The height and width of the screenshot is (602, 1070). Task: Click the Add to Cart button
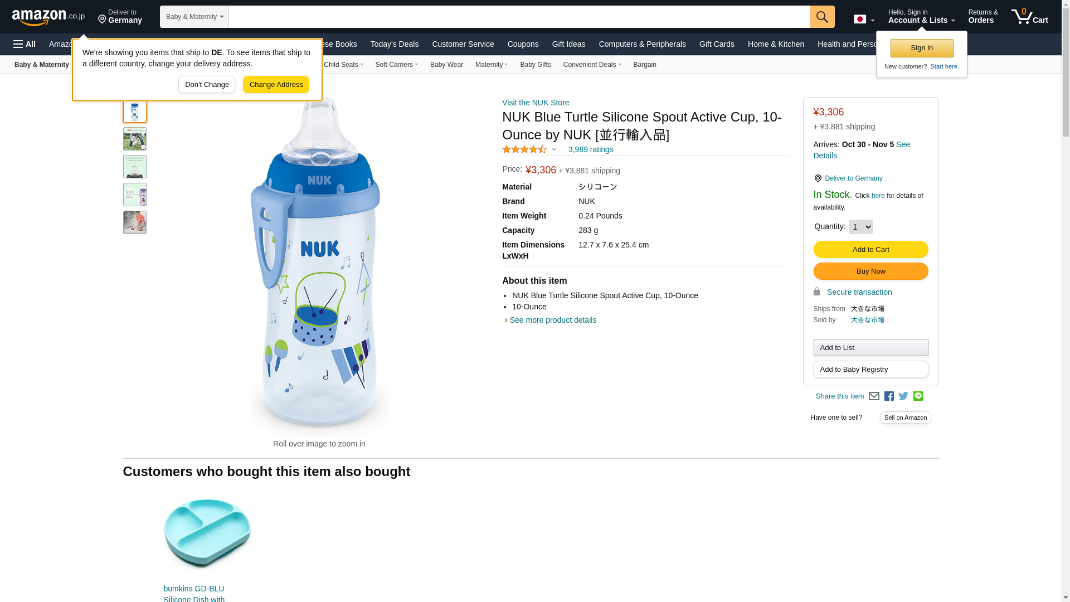click(x=870, y=250)
